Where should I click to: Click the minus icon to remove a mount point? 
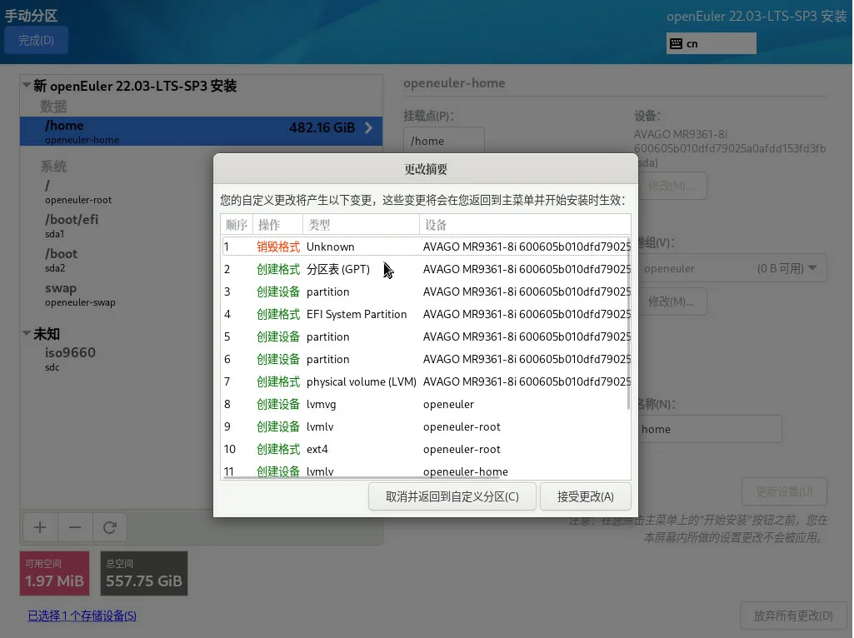pyautogui.click(x=75, y=527)
